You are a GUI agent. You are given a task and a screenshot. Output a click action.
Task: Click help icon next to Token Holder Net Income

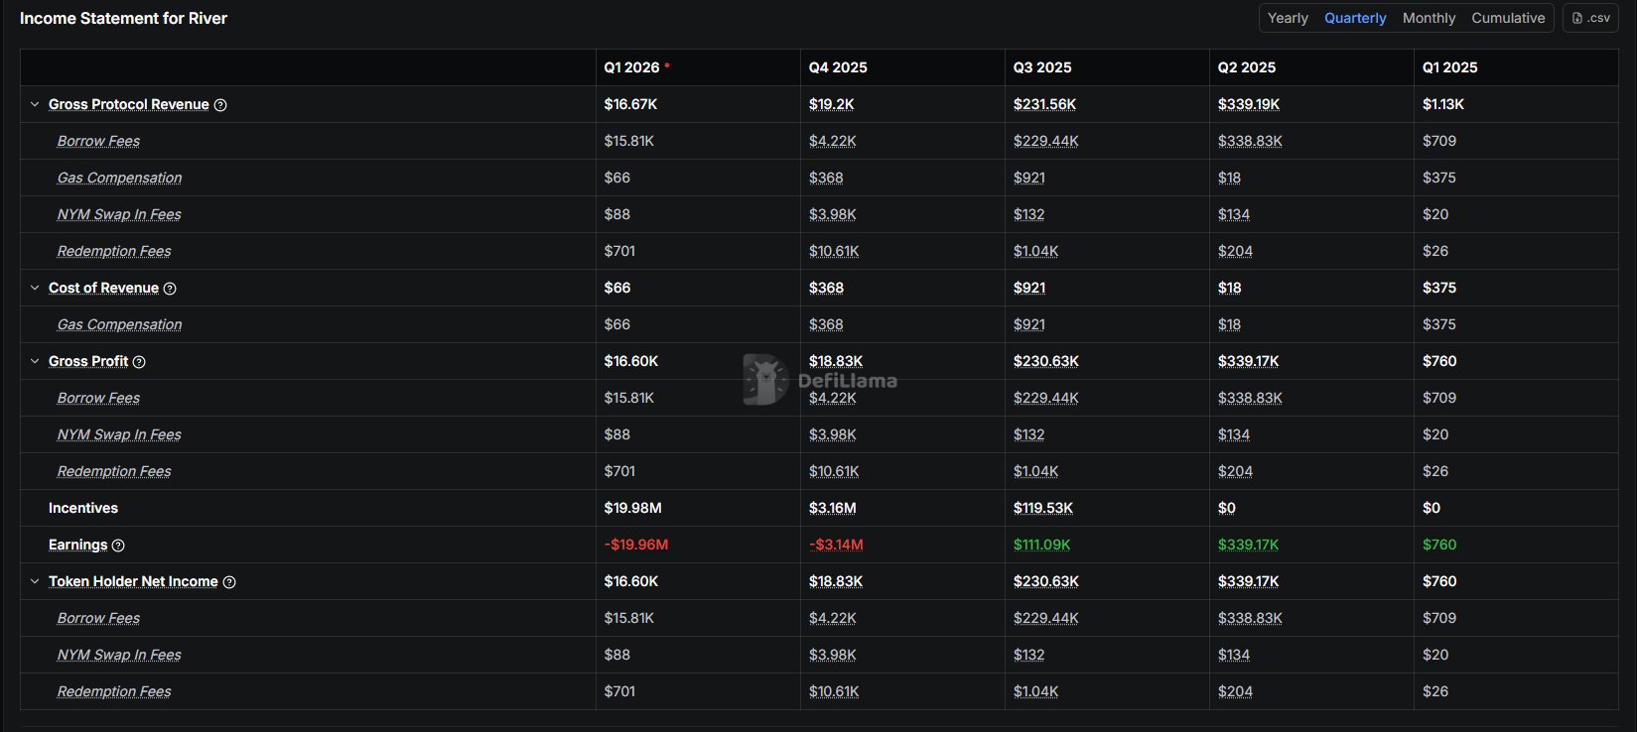point(229,582)
